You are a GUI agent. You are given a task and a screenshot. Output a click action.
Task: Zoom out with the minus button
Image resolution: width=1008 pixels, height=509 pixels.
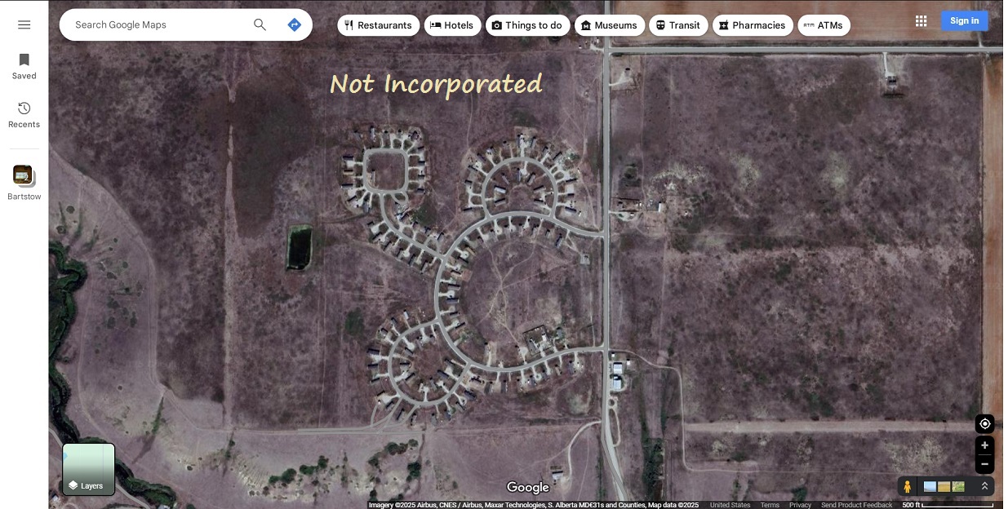tap(985, 464)
